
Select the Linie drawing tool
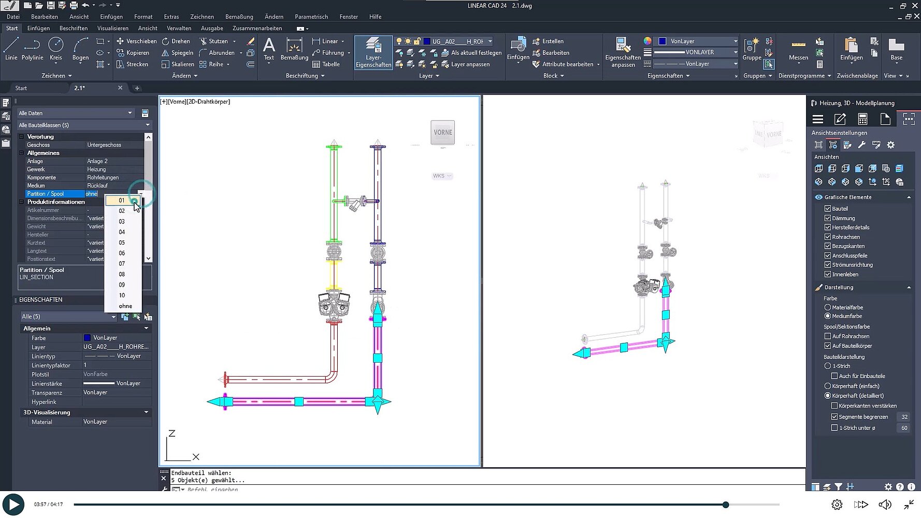(x=11, y=49)
